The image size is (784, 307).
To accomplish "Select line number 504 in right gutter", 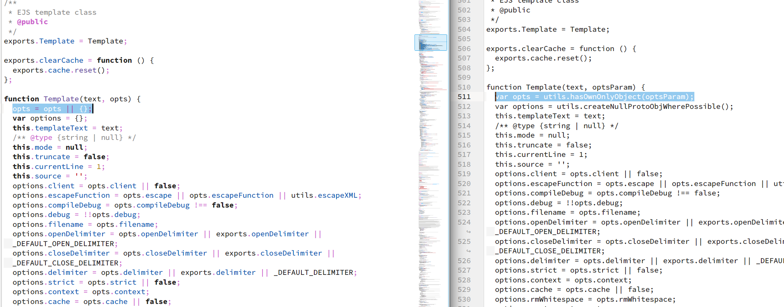I will click(x=464, y=29).
